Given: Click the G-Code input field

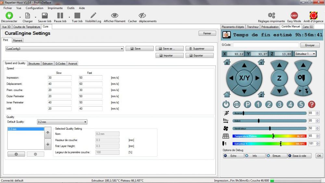Looking at the screenshot, I should [266, 45].
